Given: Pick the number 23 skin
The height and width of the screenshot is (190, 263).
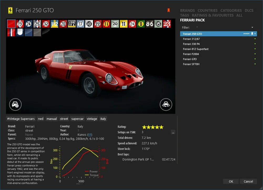Looking at the screenshot, I should tap(167, 24).
